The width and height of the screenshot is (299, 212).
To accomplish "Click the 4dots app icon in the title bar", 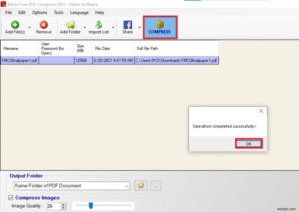I will pos(3,4).
